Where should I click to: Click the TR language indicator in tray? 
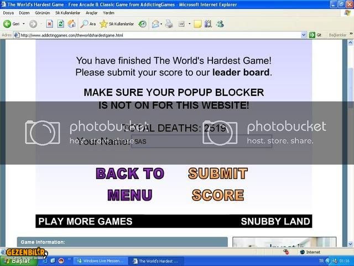pos(321,261)
